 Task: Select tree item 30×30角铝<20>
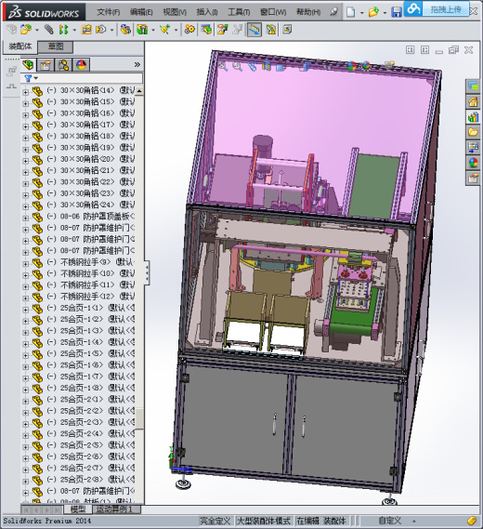(87, 159)
